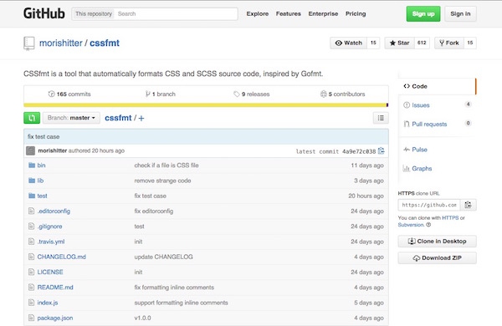This screenshot has width=502, height=326.
Task: Click the file icon beside .gitignore
Action: (x=31, y=227)
